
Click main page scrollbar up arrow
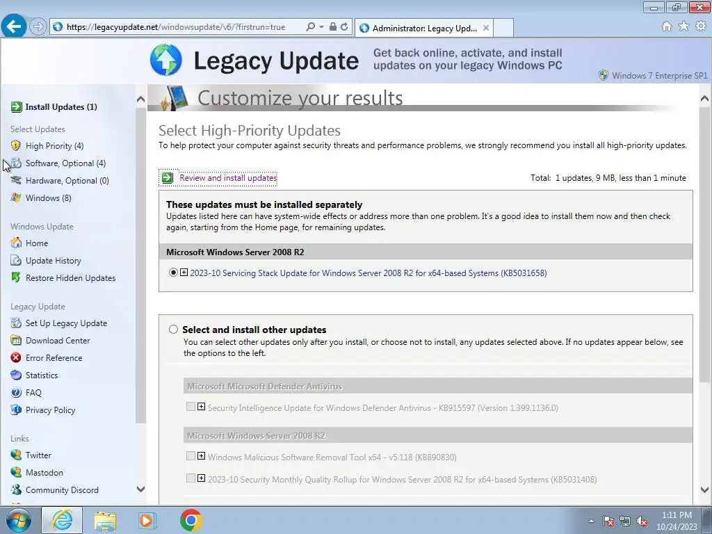pos(704,98)
